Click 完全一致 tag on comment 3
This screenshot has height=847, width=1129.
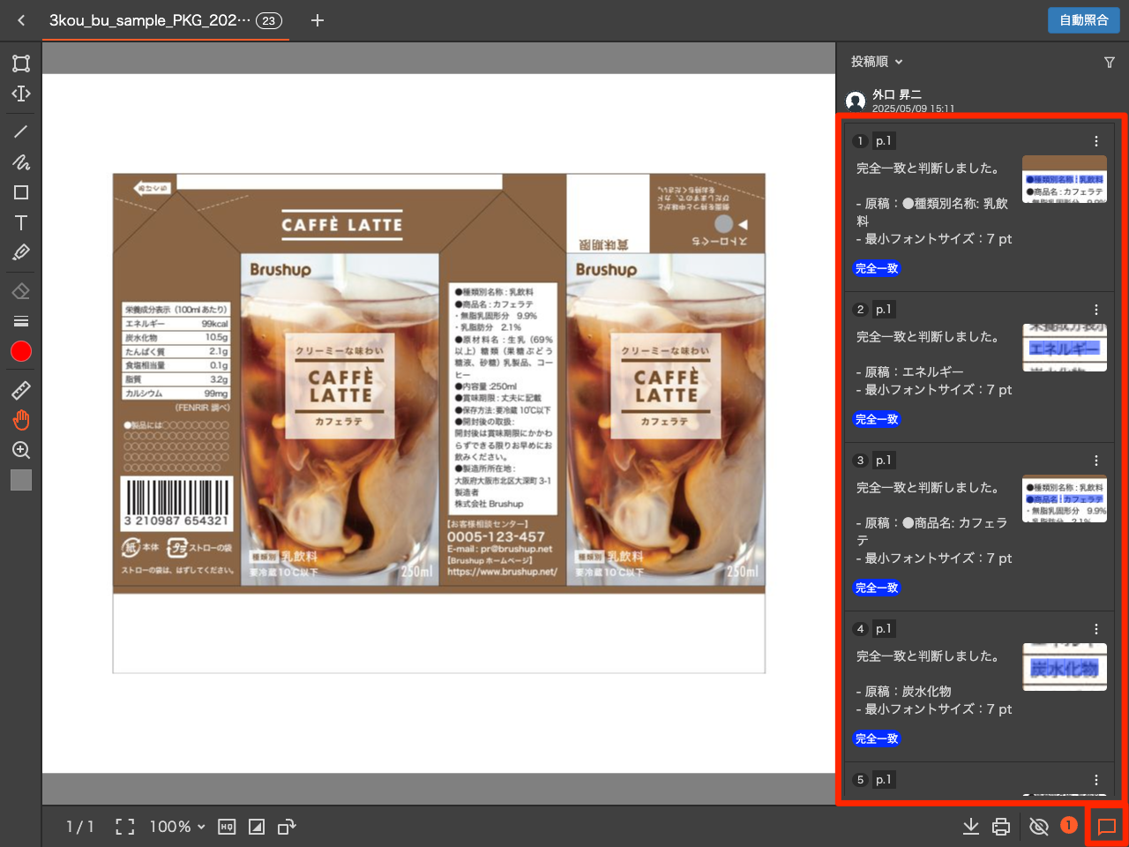[877, 588]
